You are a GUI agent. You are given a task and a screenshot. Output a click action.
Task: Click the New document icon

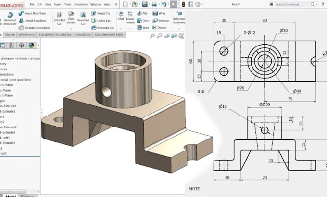[x=125, y=4]
